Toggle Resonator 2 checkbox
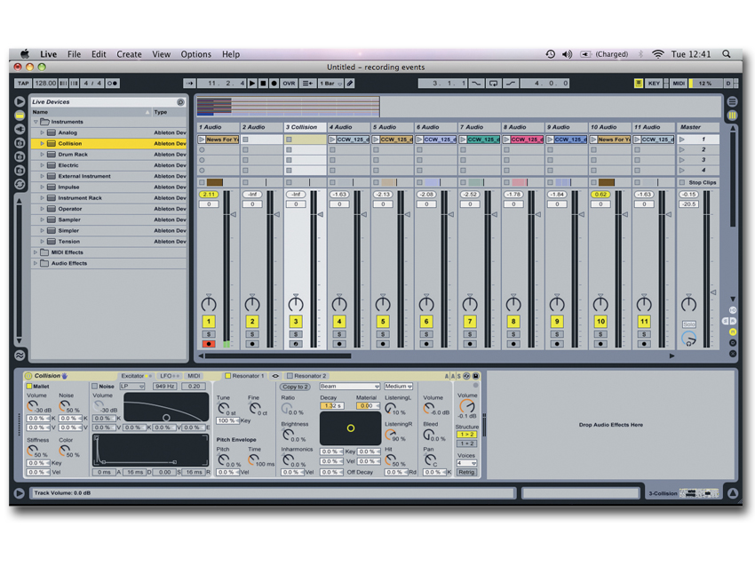 pyautogui.click(x=290, y=376)
